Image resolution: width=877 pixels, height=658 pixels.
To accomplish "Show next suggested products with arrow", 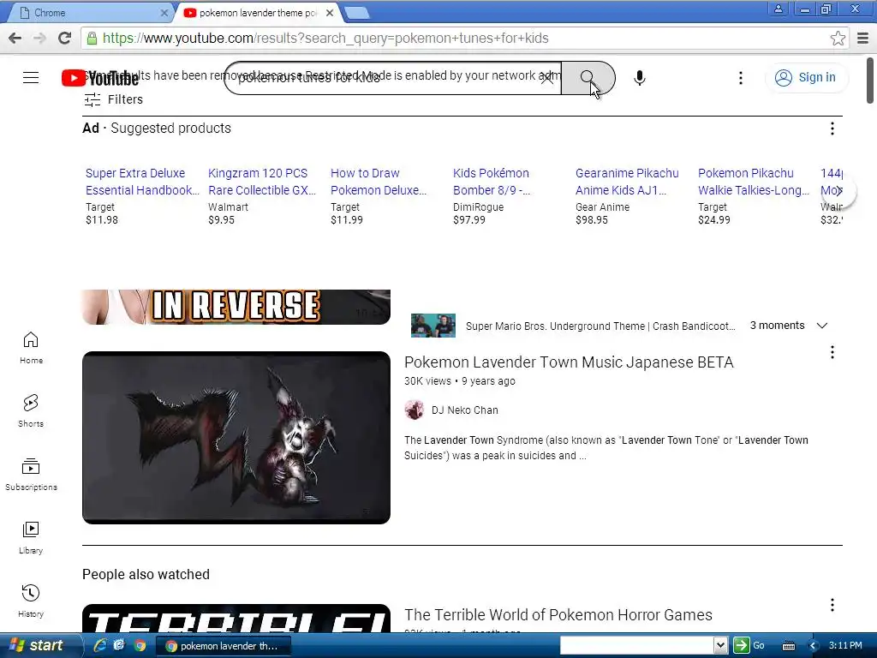I will point(839,191).
